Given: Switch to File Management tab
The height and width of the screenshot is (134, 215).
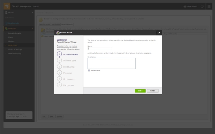Looking at the screenshot, I should click(x=67, y=25).
